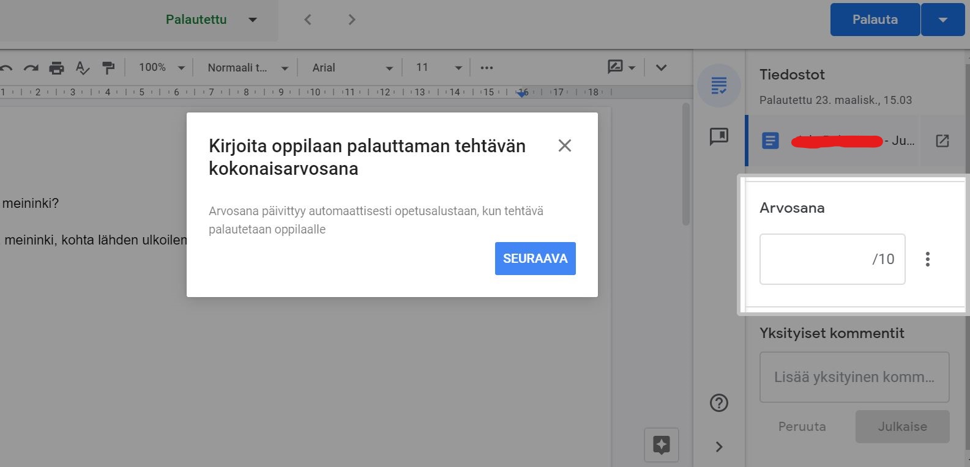This screenshot has width=970, height=467.
Task: Click the print icon in toolbar
Action: pos(56,68)
